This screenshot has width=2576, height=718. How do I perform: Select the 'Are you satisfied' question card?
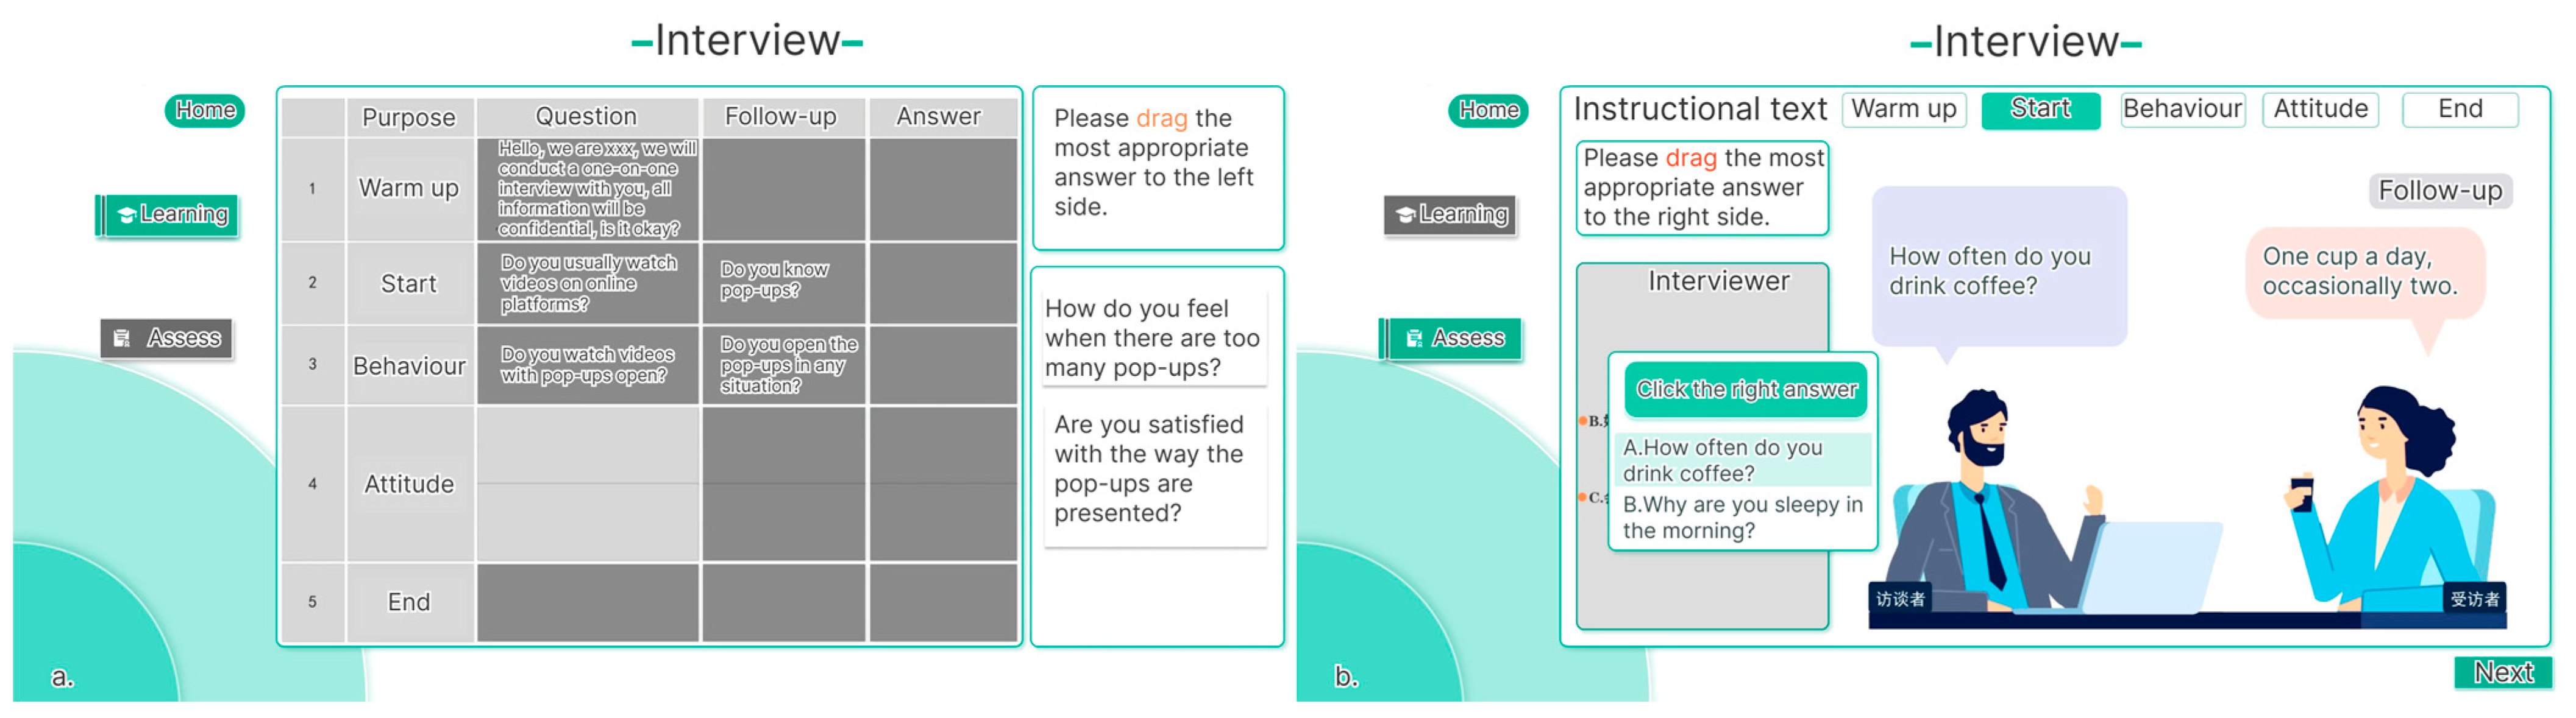(1153, 468)
